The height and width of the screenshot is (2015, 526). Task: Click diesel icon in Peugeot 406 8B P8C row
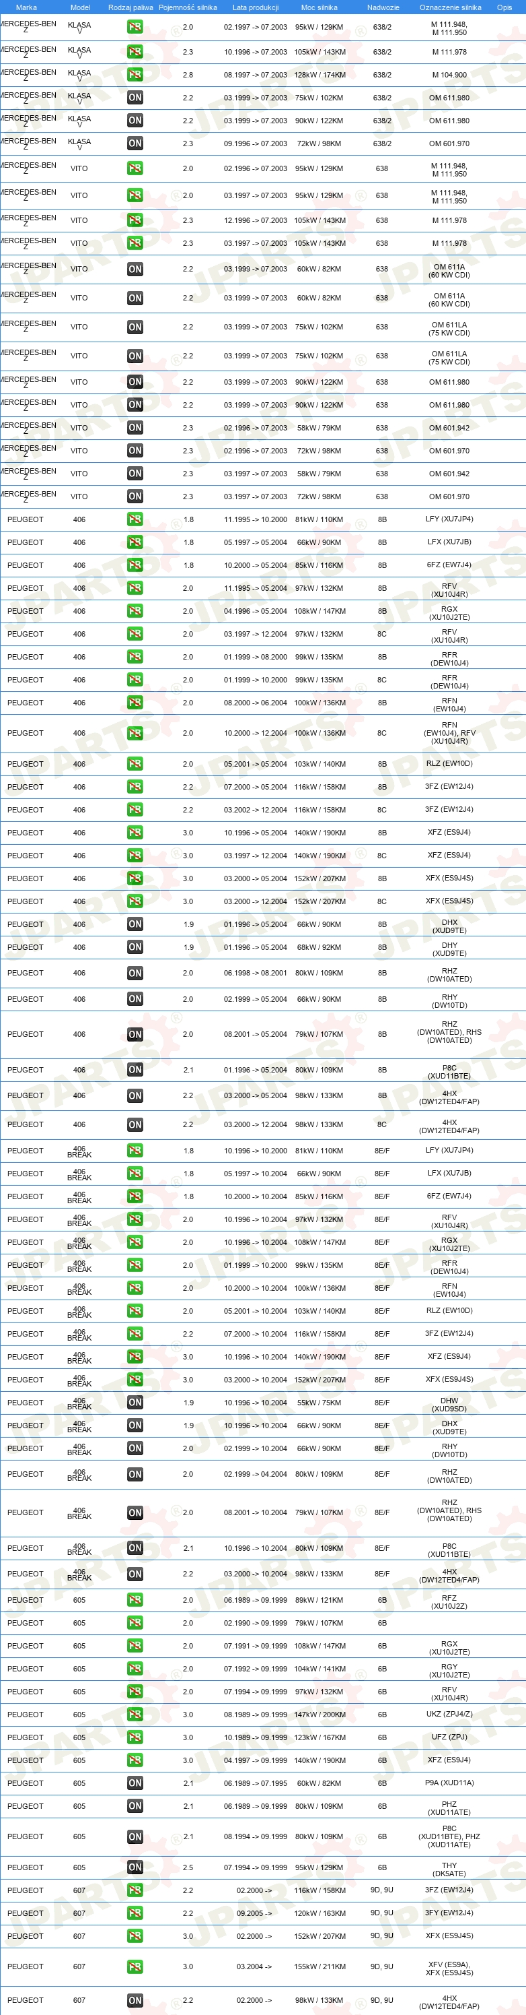[x=135, y=1069]
